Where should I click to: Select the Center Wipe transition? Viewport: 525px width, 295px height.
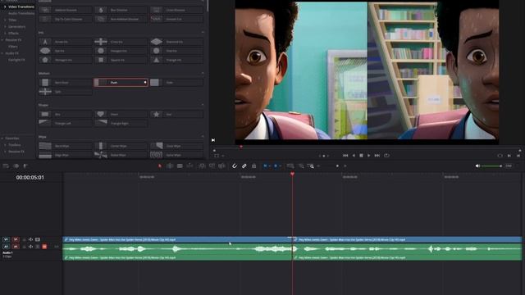coord(121,146)
